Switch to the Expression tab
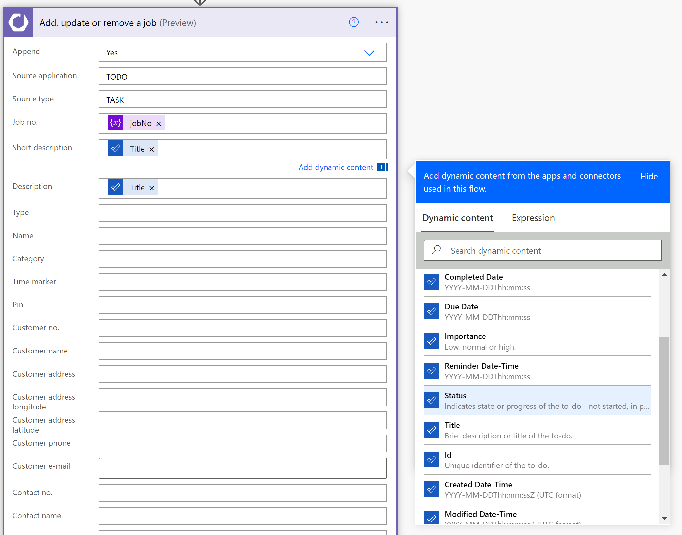 point(533,218)
